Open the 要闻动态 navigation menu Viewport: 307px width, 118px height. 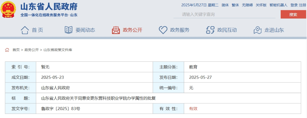[85, 30]
